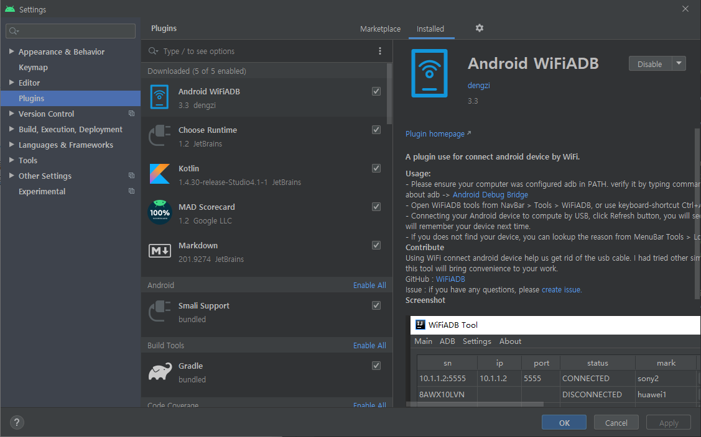Switch to the Marketplace tab
701x437 pixels.
(x=380, y=29)
